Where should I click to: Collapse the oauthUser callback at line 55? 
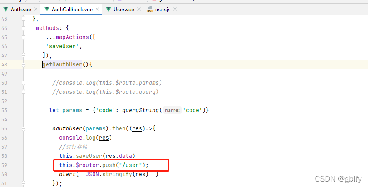[x=23, y=128]
